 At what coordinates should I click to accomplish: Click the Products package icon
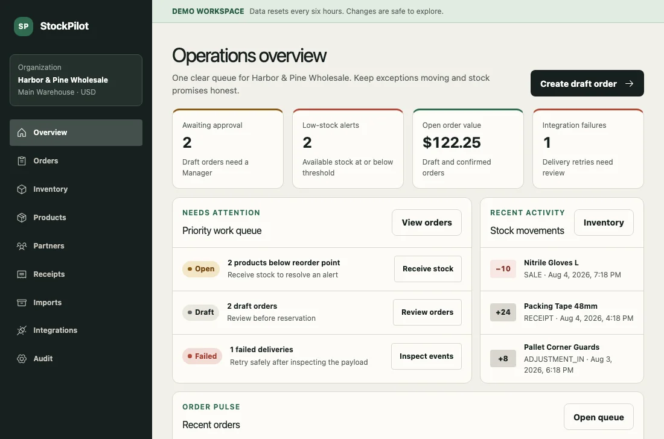(22, 218)
